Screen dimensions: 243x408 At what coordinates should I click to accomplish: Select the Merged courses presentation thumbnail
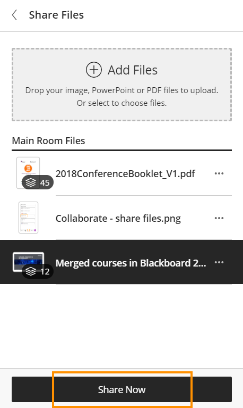coord(28,262)
